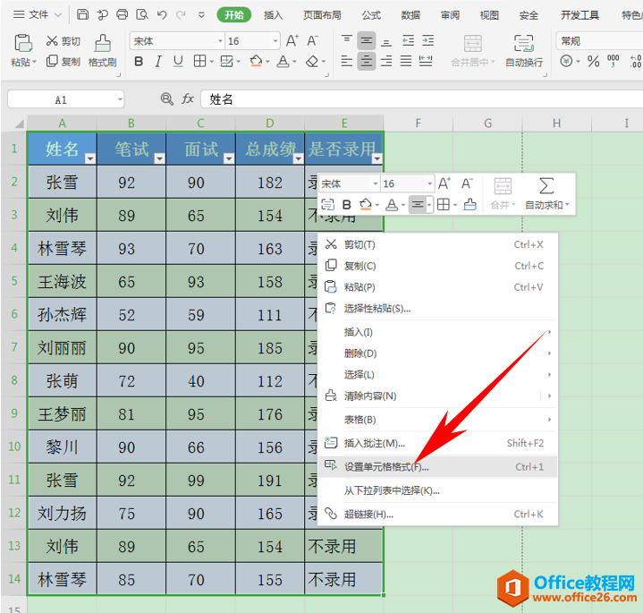Click the decrease font size icon in ribbon

point(312,40)
